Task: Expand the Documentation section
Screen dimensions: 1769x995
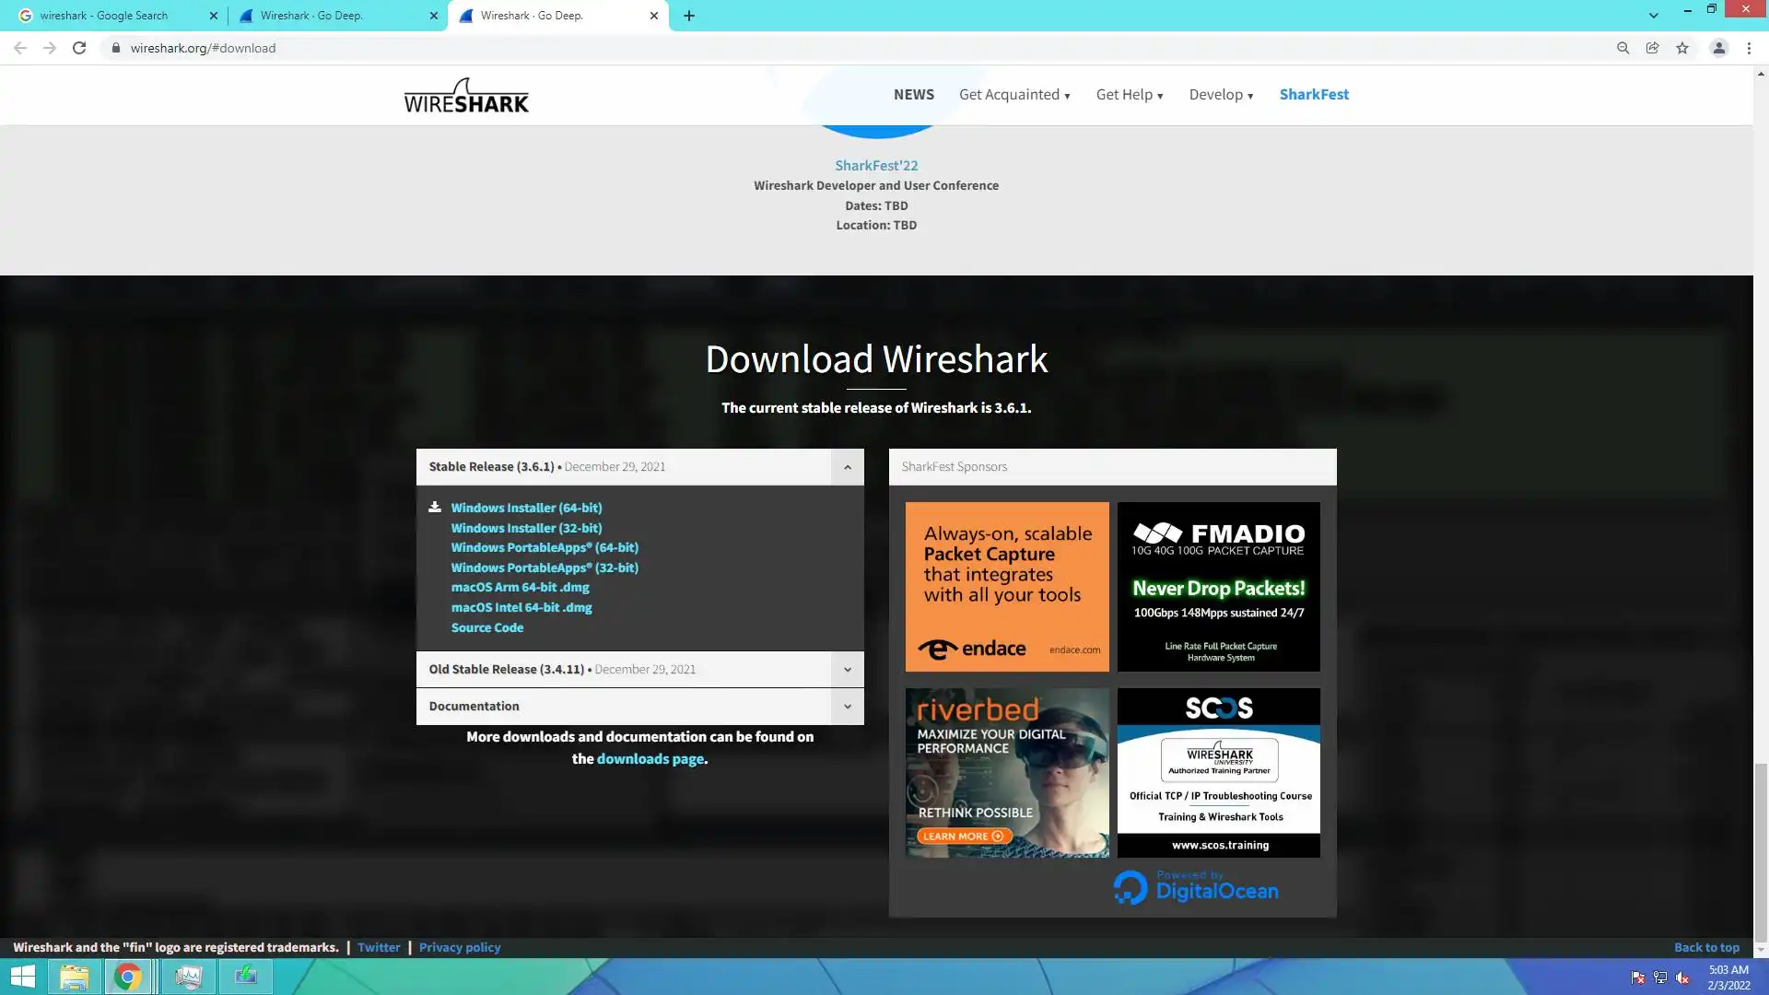Action: tap(847, 707)
